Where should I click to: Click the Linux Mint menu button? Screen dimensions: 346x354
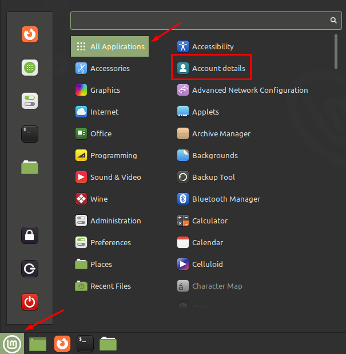click(x=12, y=344)
